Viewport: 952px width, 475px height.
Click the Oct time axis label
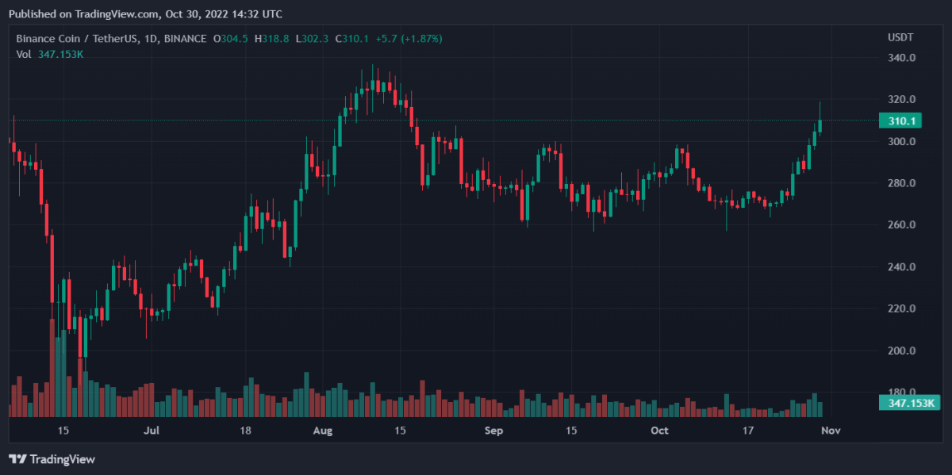(660, 431)
